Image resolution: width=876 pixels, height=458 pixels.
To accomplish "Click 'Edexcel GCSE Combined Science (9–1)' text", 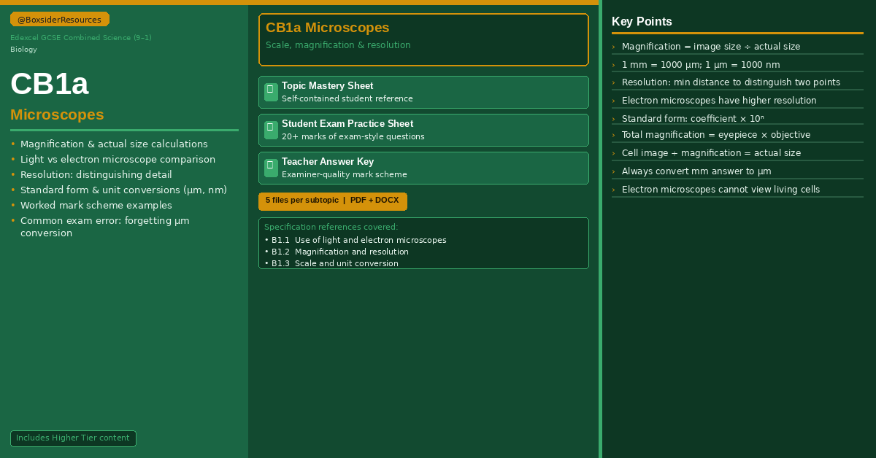I will [x=81, y=38].
